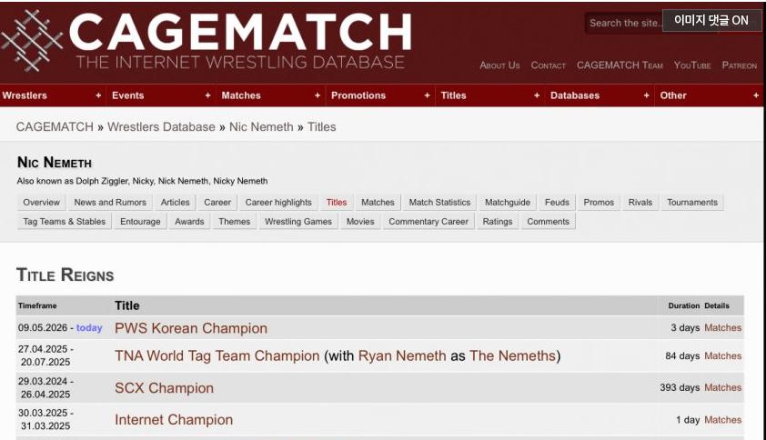Expand the Wrestlers menu plus icon
This screenshot has height=440, width=766.
point(98,95)
